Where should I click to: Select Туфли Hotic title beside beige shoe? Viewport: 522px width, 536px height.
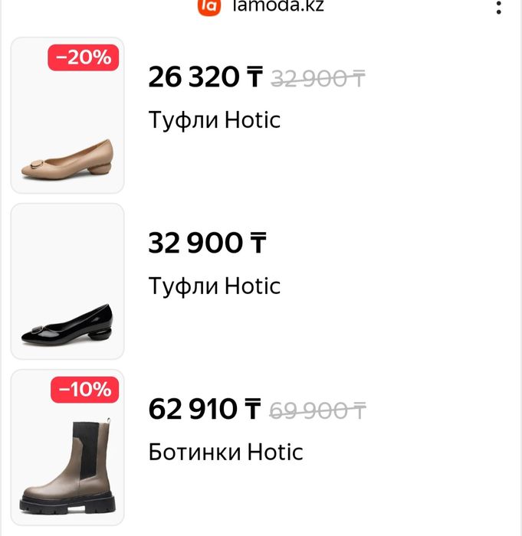(214, 119)
